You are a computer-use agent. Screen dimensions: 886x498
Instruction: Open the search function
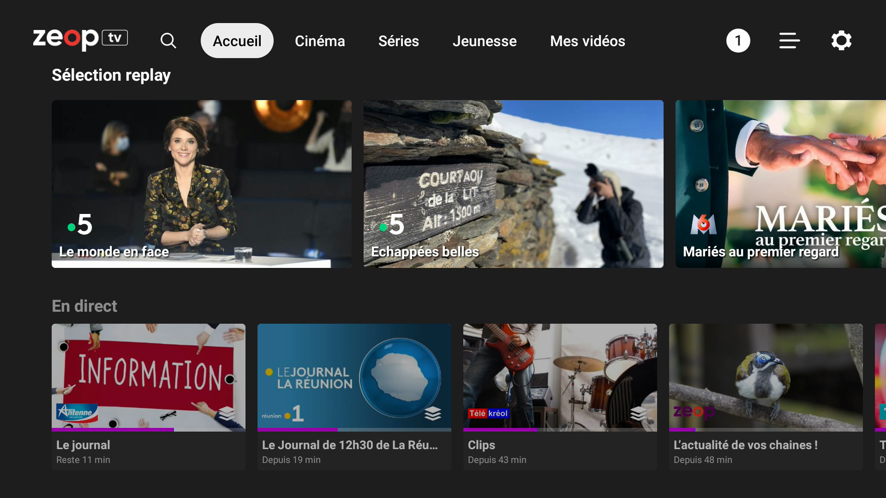168,41
